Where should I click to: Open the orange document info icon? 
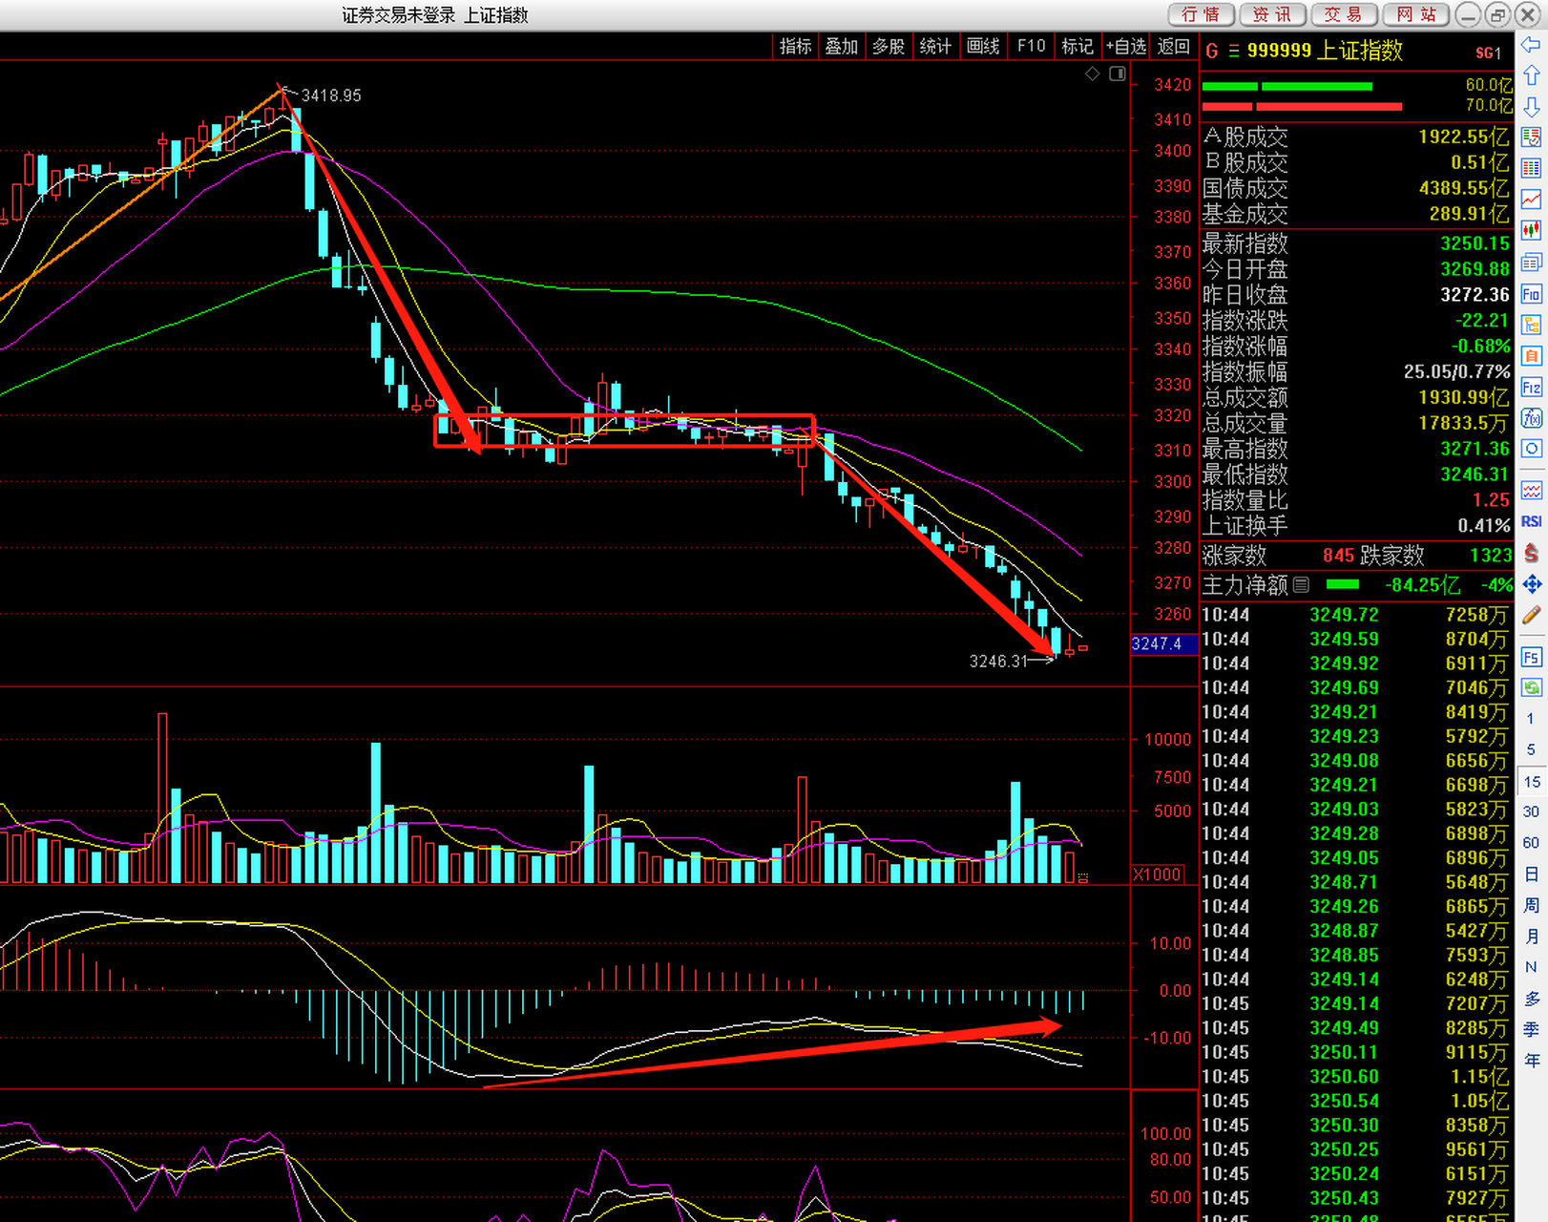point(1531,356)
